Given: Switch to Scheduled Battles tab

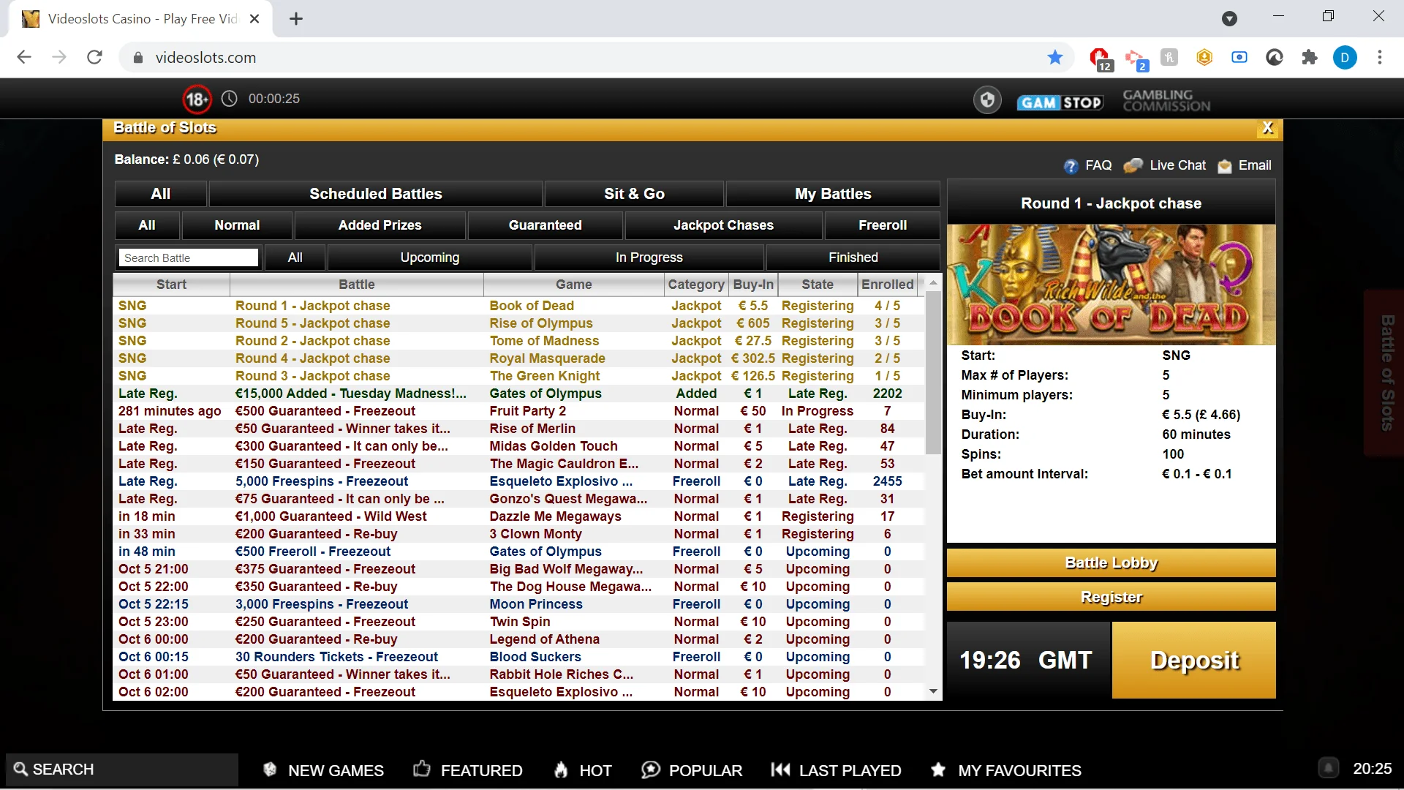Looking at the screenshot, I should [376, 194].
